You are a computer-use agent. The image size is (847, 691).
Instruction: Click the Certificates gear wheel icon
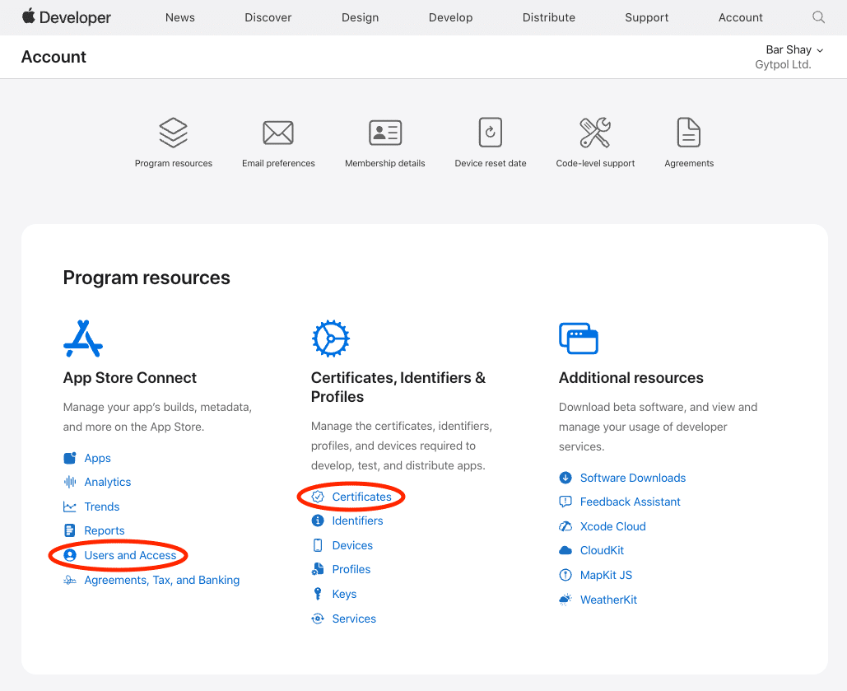[331, 338]
